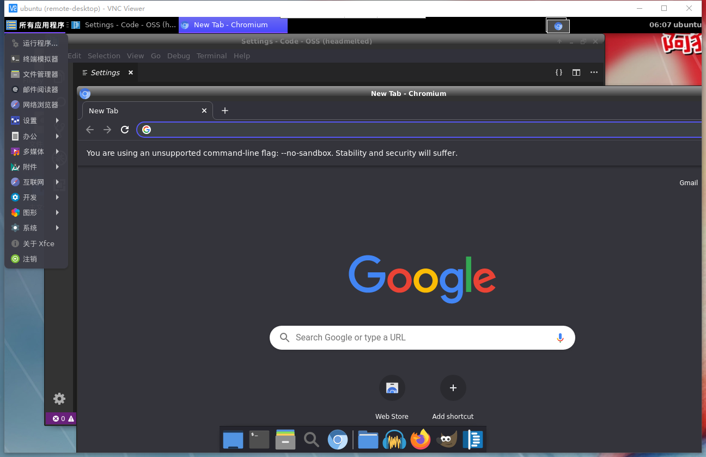
Task: Open the blue folder in the dock
Action: click(x=368, y=440)
